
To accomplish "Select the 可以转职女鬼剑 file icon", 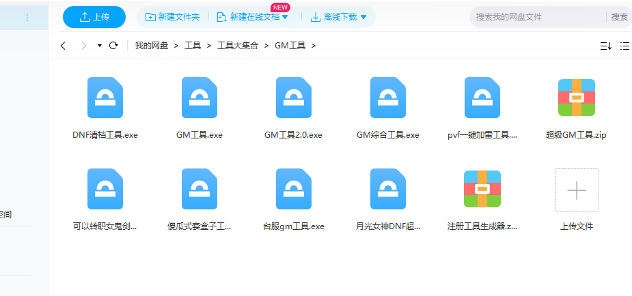I will click(105, 189).
